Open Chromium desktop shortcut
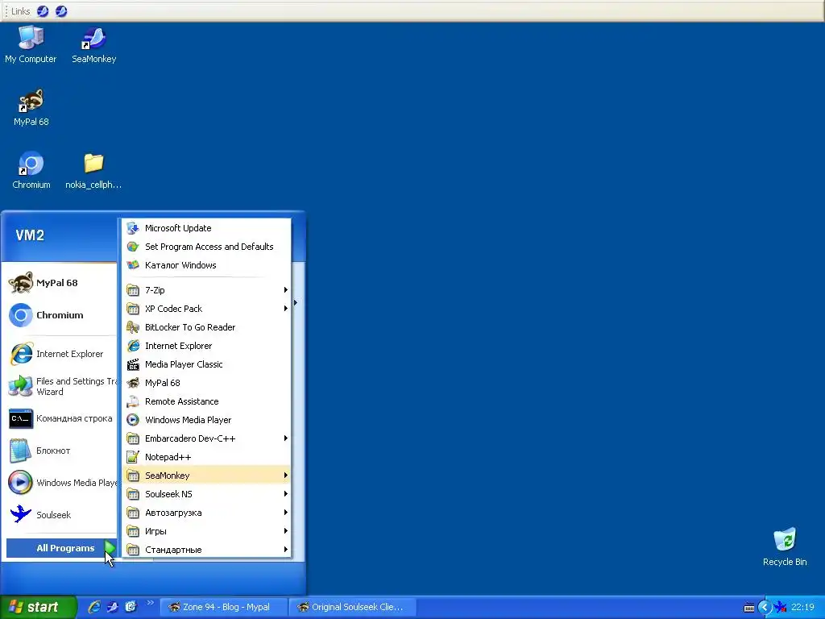The height and width of the screenshot is (619, 825). click(x=31, y=171)
